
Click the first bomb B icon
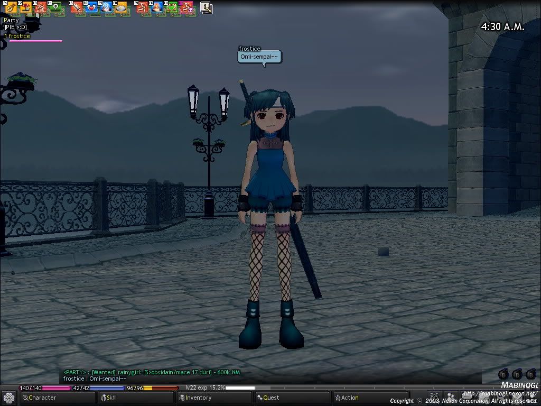503,374
